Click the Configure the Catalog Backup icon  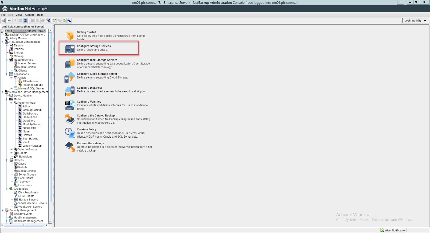[70, 119]
